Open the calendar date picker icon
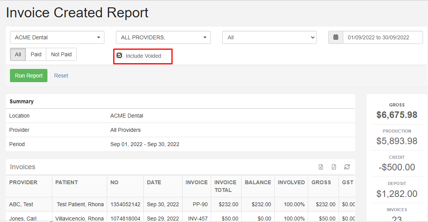This screenshot has width=428, height=222. [x=336, y=37]
